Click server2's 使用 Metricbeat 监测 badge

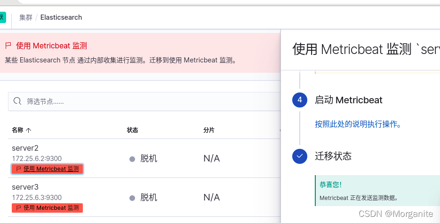pos(47,169)
